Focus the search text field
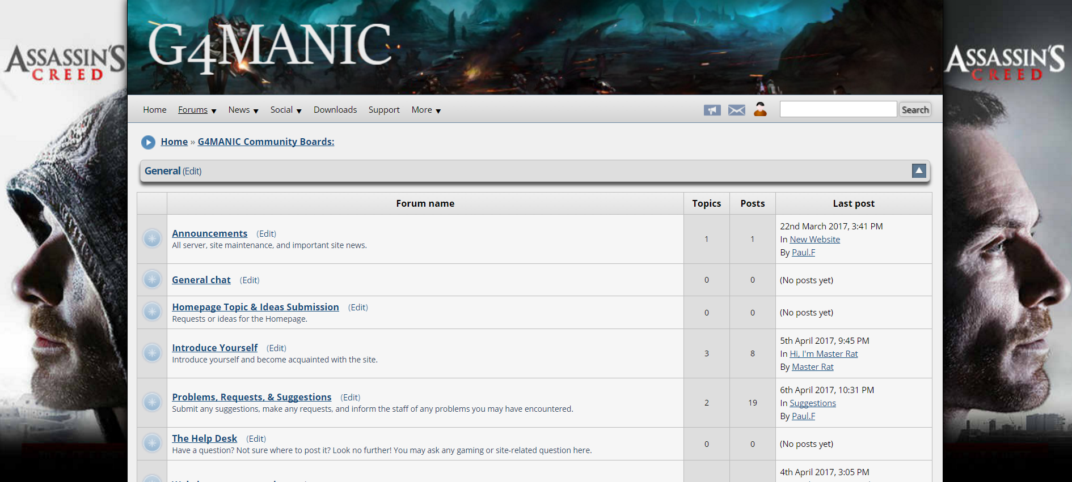This screenshot has width=1072, height=482. point(838,109)
